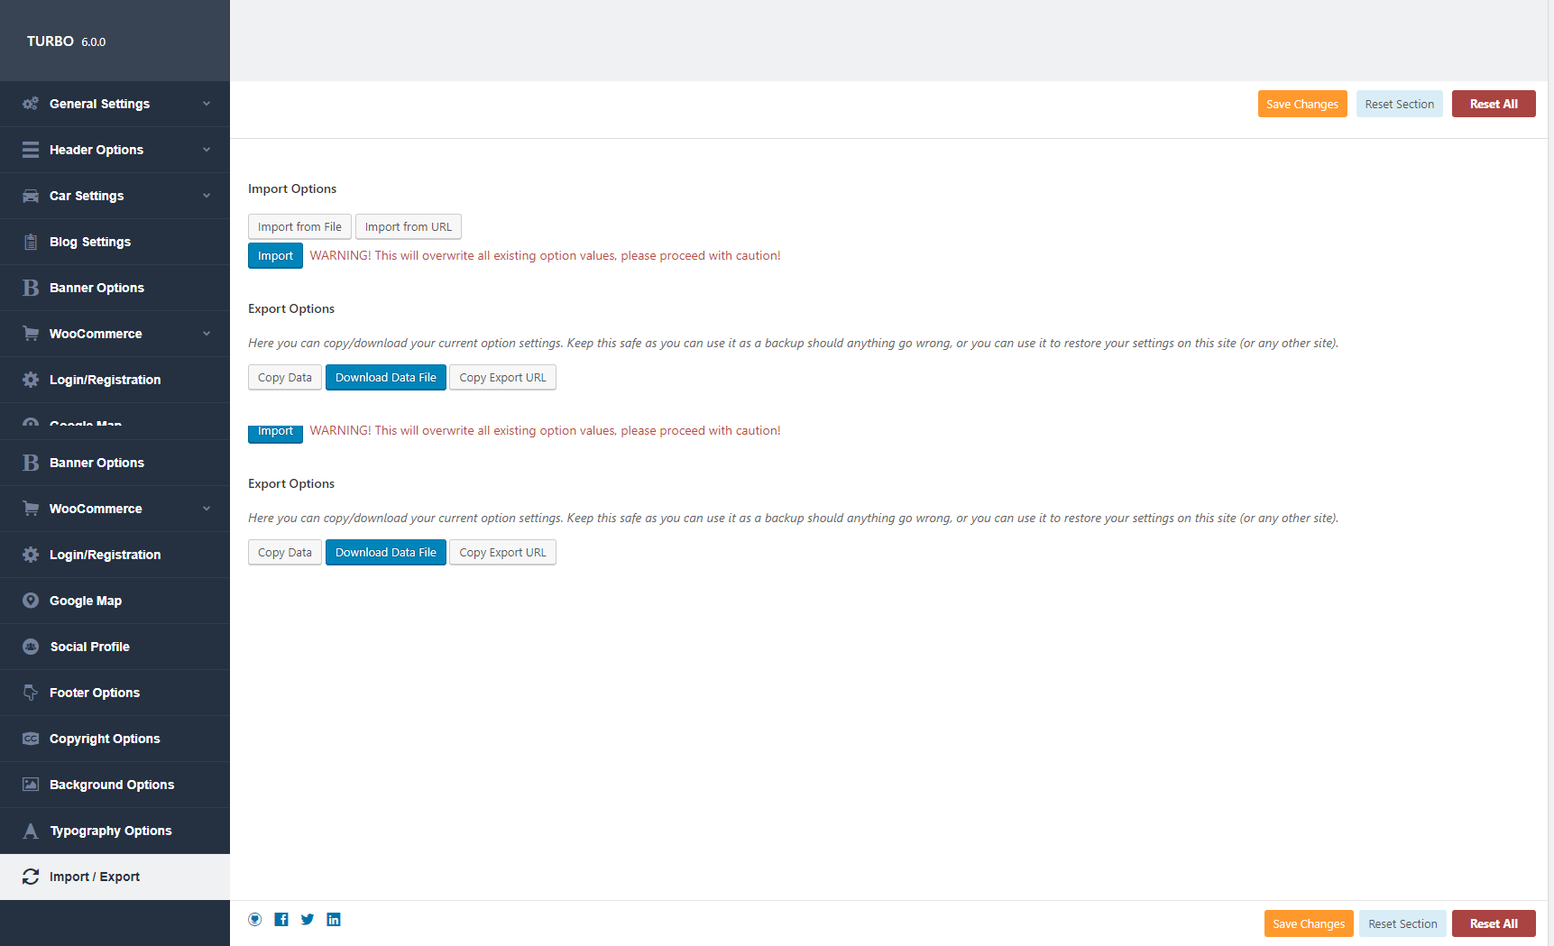1554x946 pixels.
Task: Click the Twitter bird icon
Action: click(x=308, y=919)
